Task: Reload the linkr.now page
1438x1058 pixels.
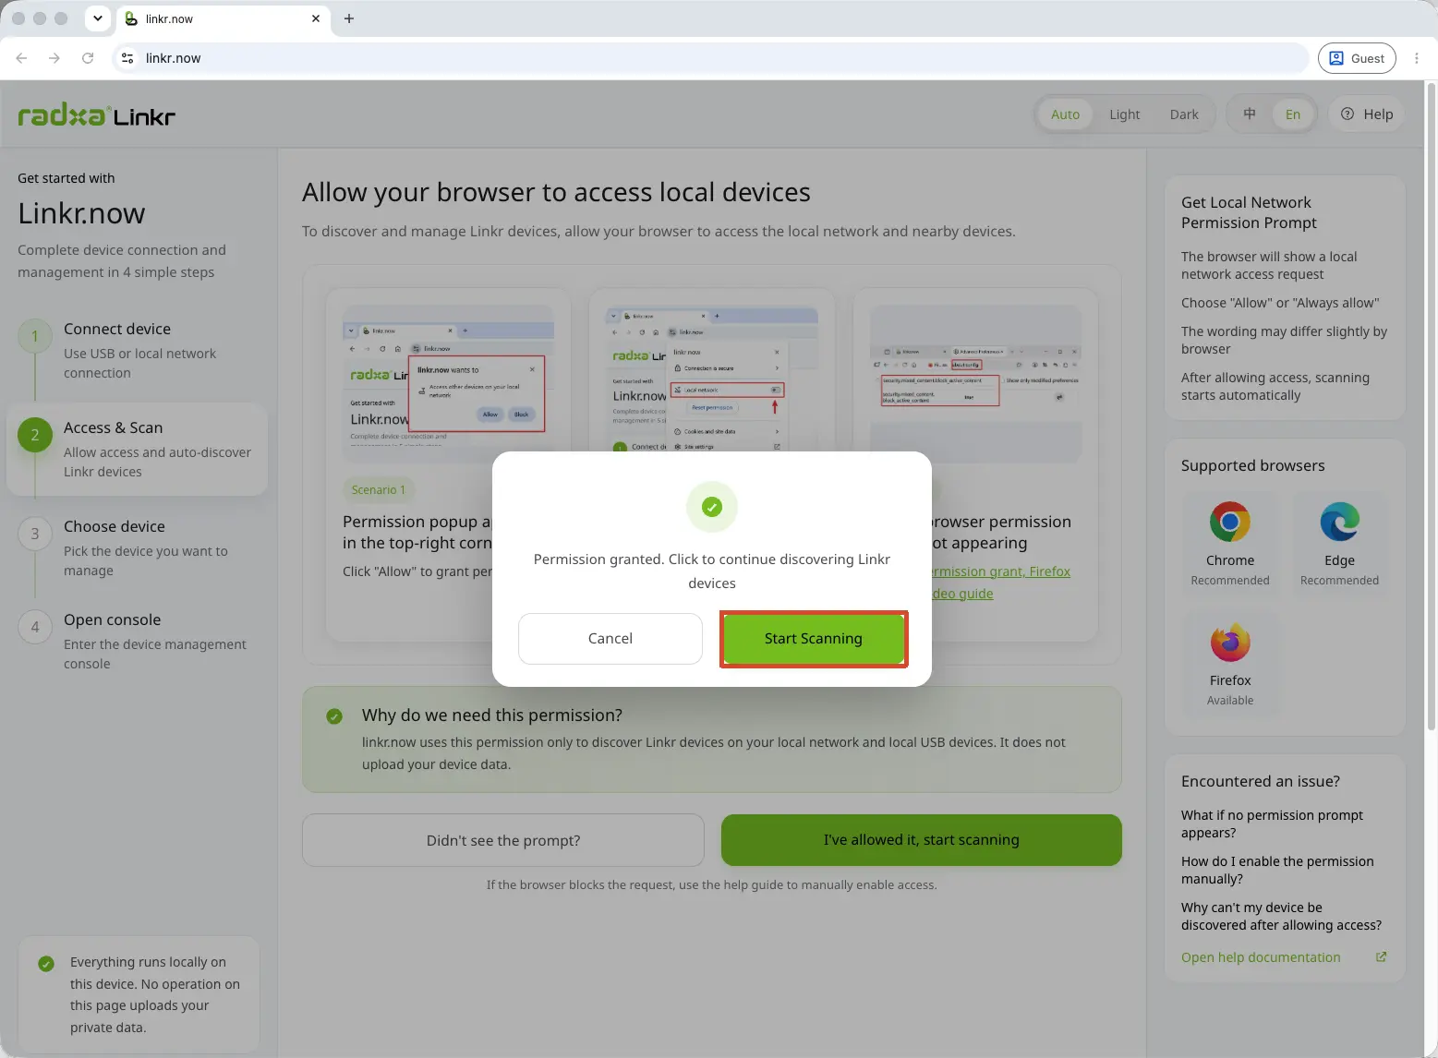Action: [x=88, y=58]
